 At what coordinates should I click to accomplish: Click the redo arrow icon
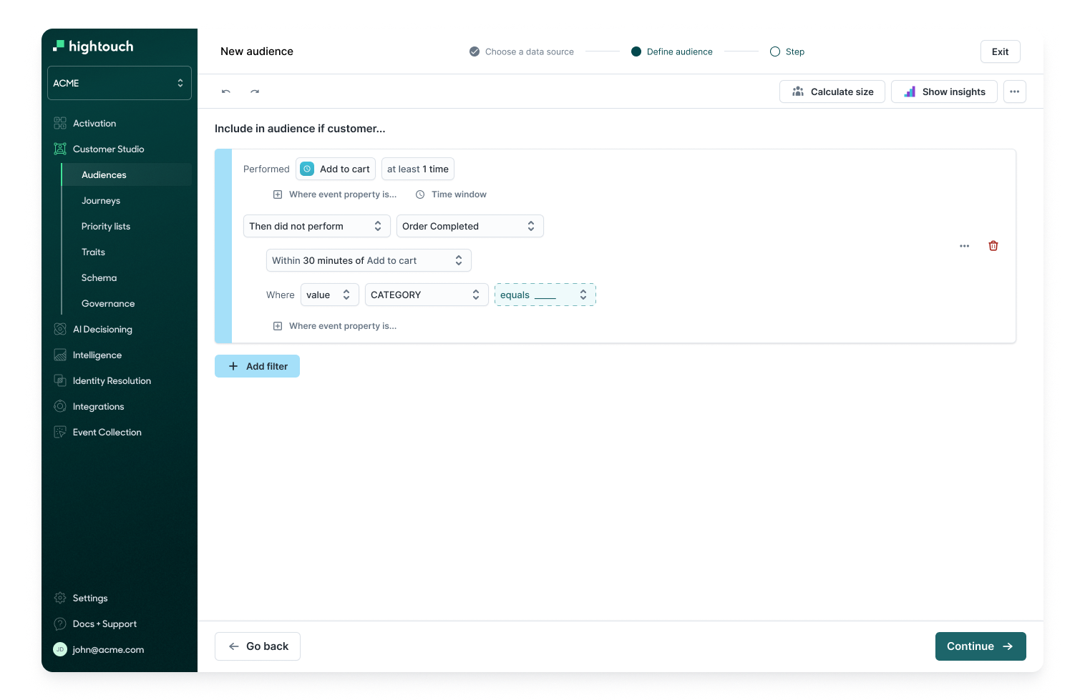tap(255, 92)
